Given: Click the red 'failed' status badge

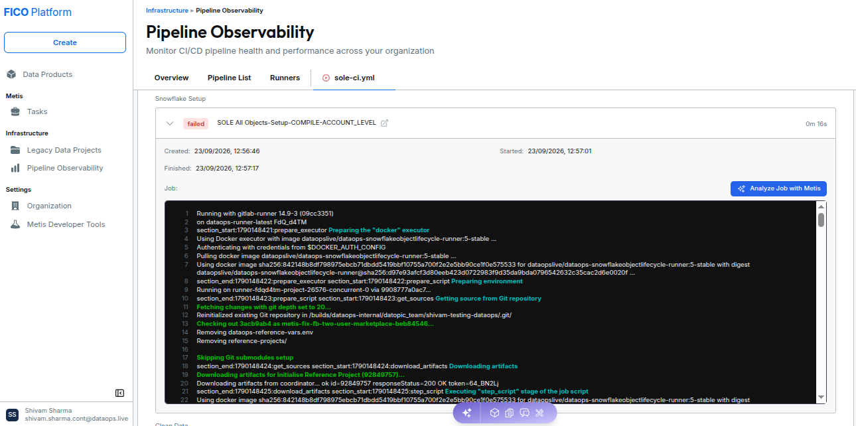Looking at the screenshot, I should coord(196,123).
